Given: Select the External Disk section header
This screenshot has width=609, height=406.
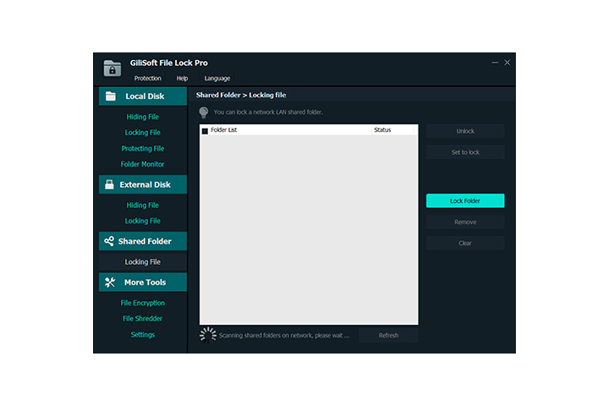Looking at the screenshot, I should (143, 184).
